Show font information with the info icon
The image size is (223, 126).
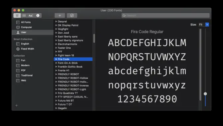pos(38,16)
